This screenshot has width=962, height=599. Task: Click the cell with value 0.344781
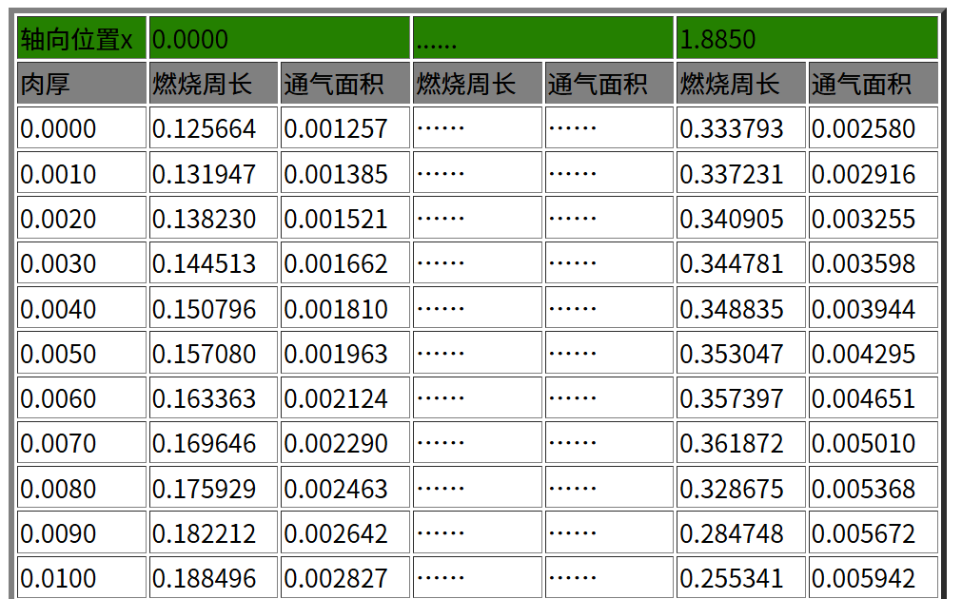point(740,263)
